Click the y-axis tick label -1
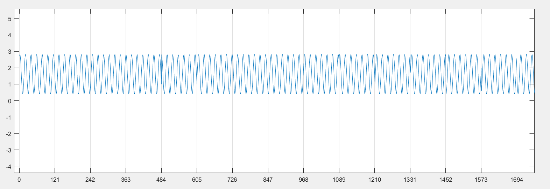 (x=9, y=117)
